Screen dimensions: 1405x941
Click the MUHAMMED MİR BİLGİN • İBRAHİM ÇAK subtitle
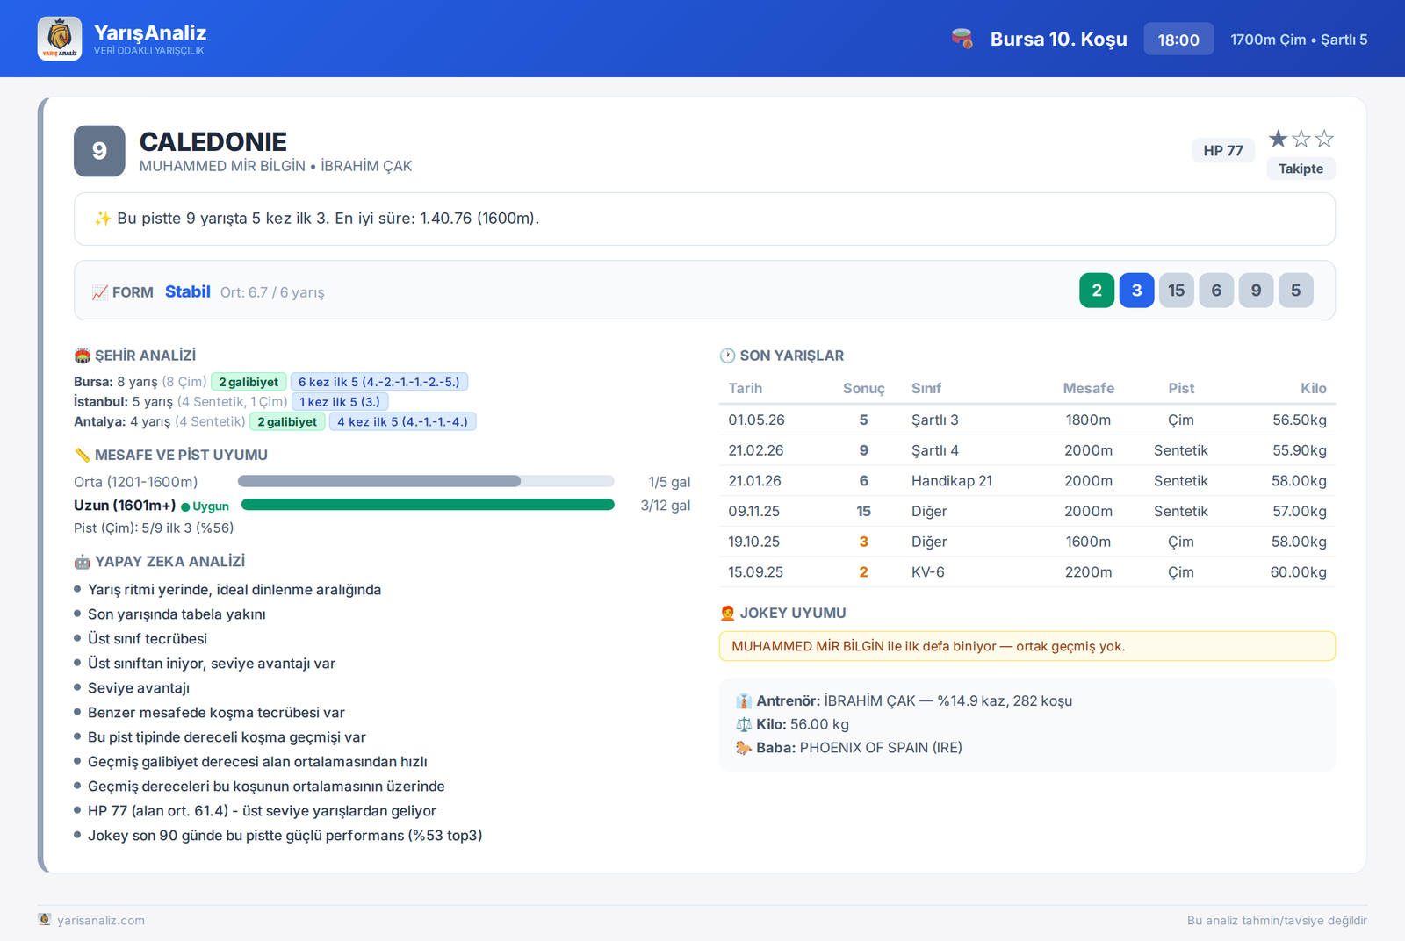(276, 166)
